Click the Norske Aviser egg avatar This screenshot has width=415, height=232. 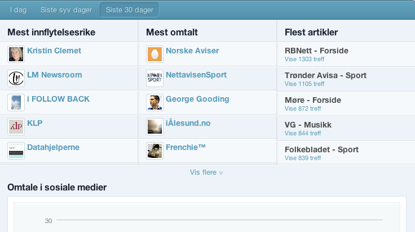click(154, 54)
